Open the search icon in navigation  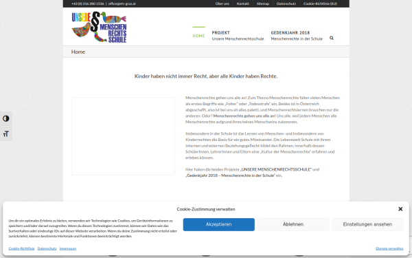(332, 38)
